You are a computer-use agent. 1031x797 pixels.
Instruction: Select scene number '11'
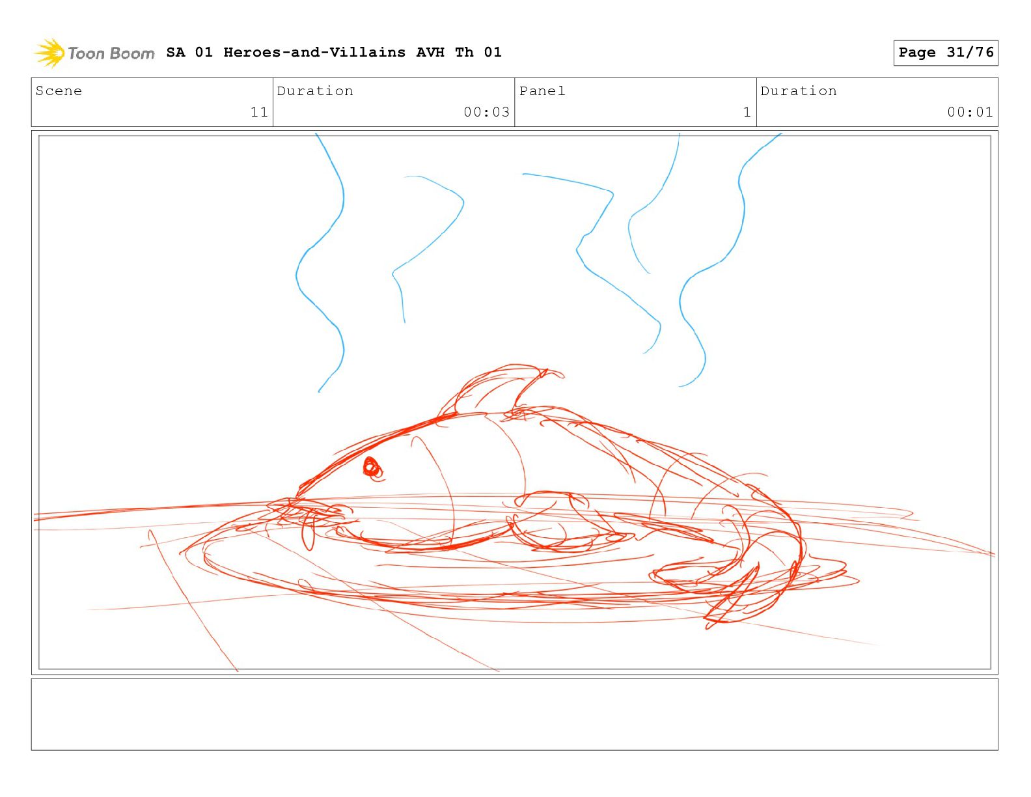259,112
